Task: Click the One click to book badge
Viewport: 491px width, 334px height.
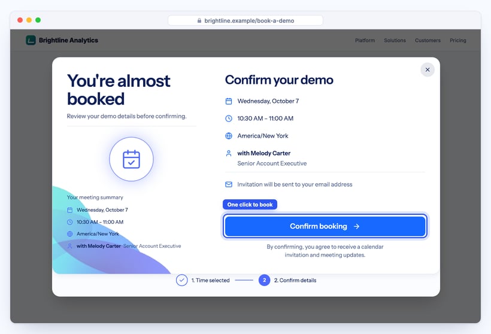Action: [250, 204]
